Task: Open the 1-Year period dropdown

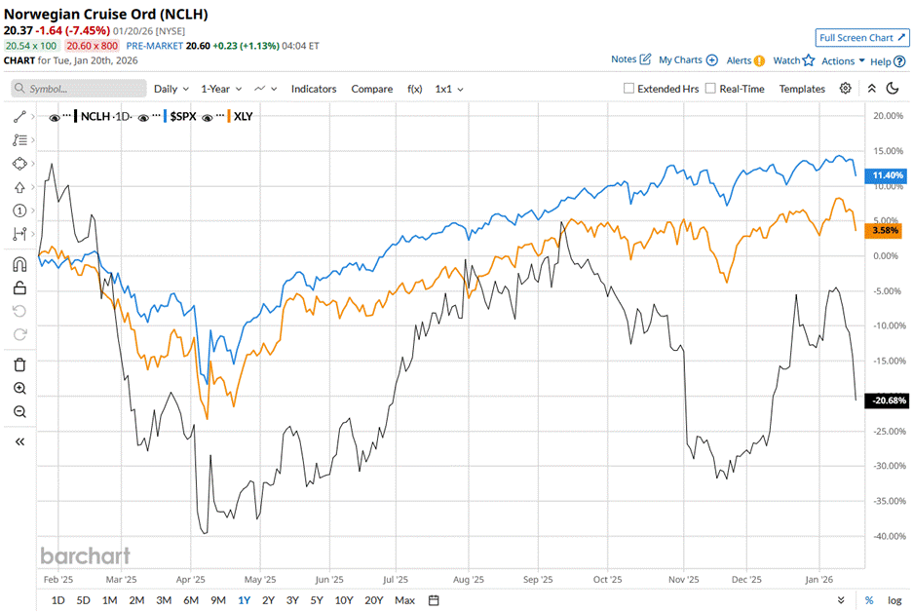Action: (x=221, y=89)
